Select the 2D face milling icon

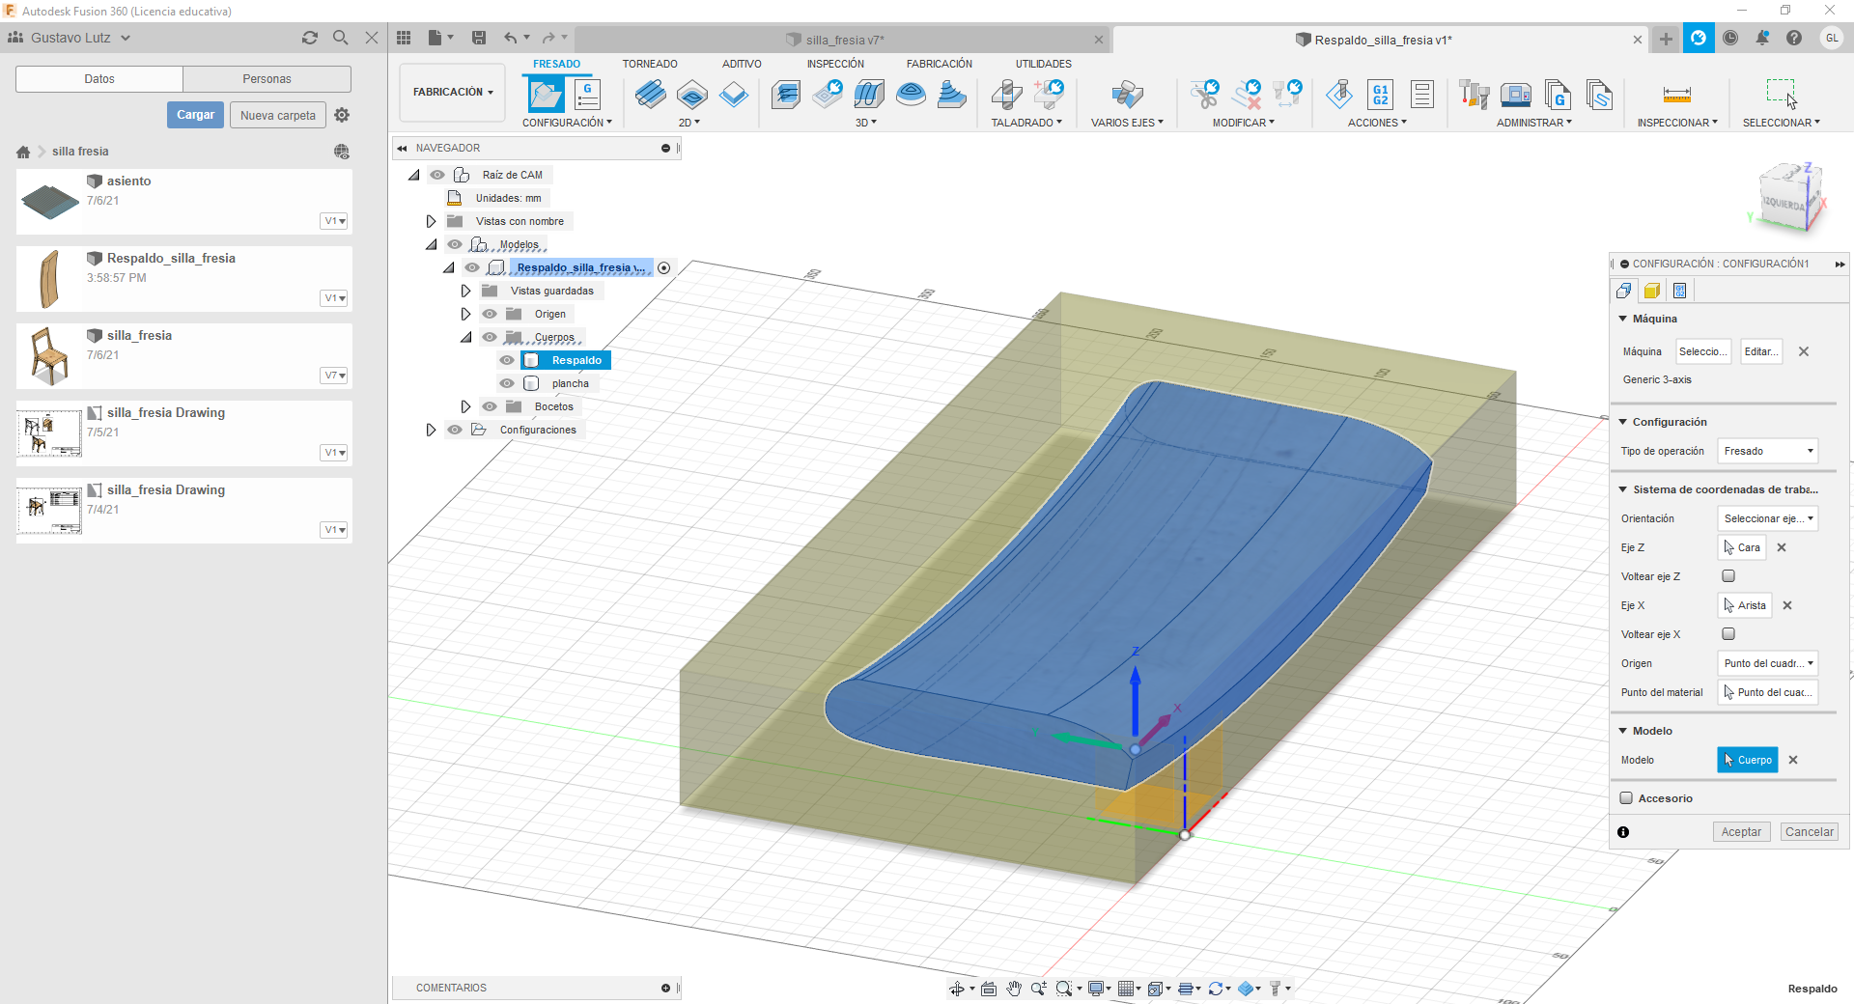734,95
